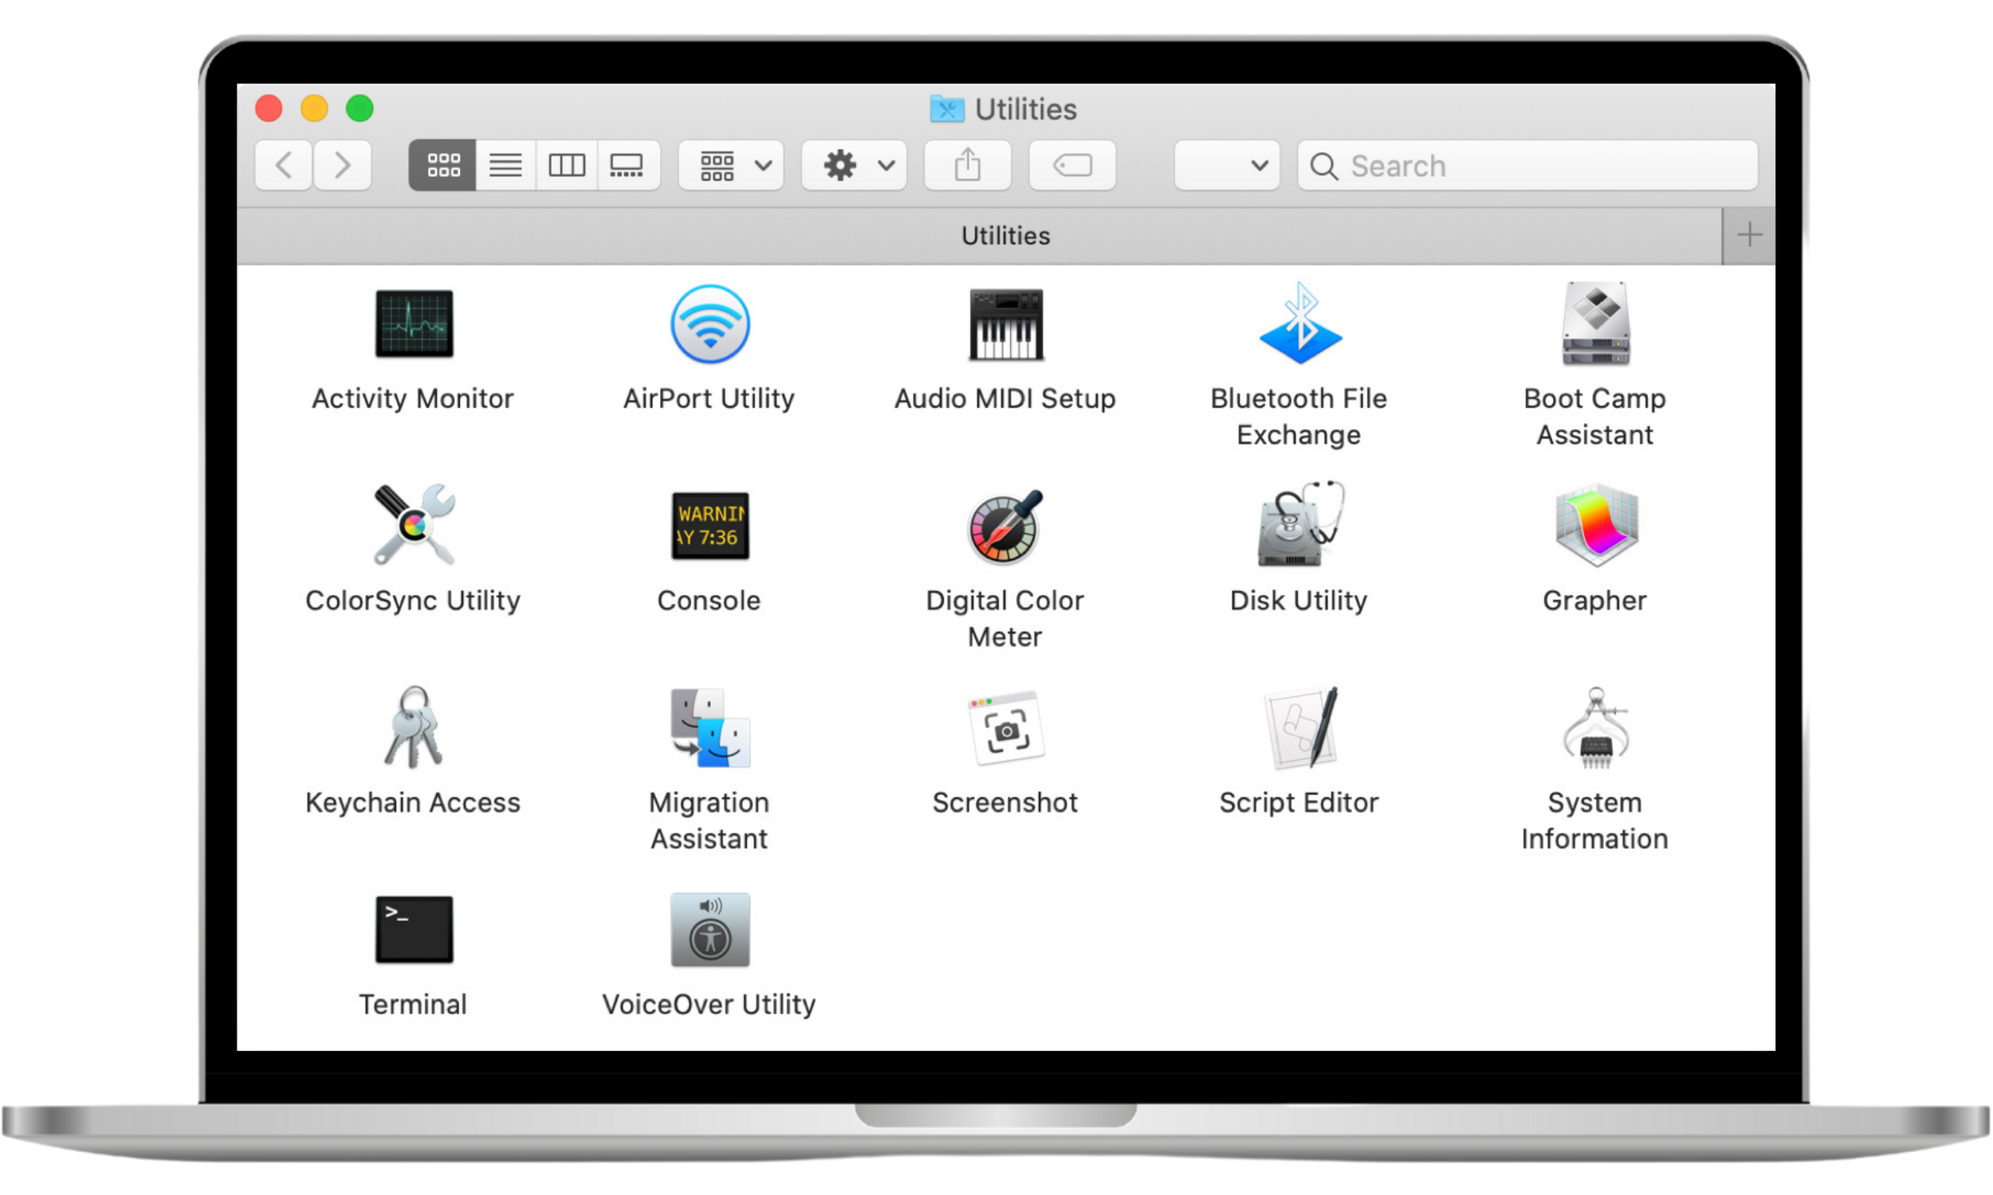Open ColorSync Utility icon

pyautogui.click(x=414, y=524)
